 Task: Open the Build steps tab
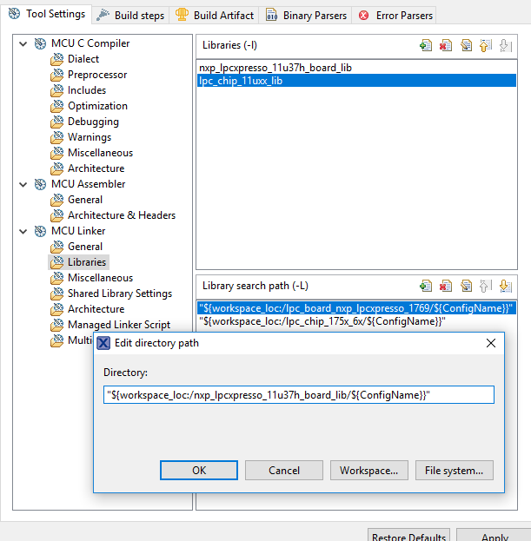pos(130,16)
